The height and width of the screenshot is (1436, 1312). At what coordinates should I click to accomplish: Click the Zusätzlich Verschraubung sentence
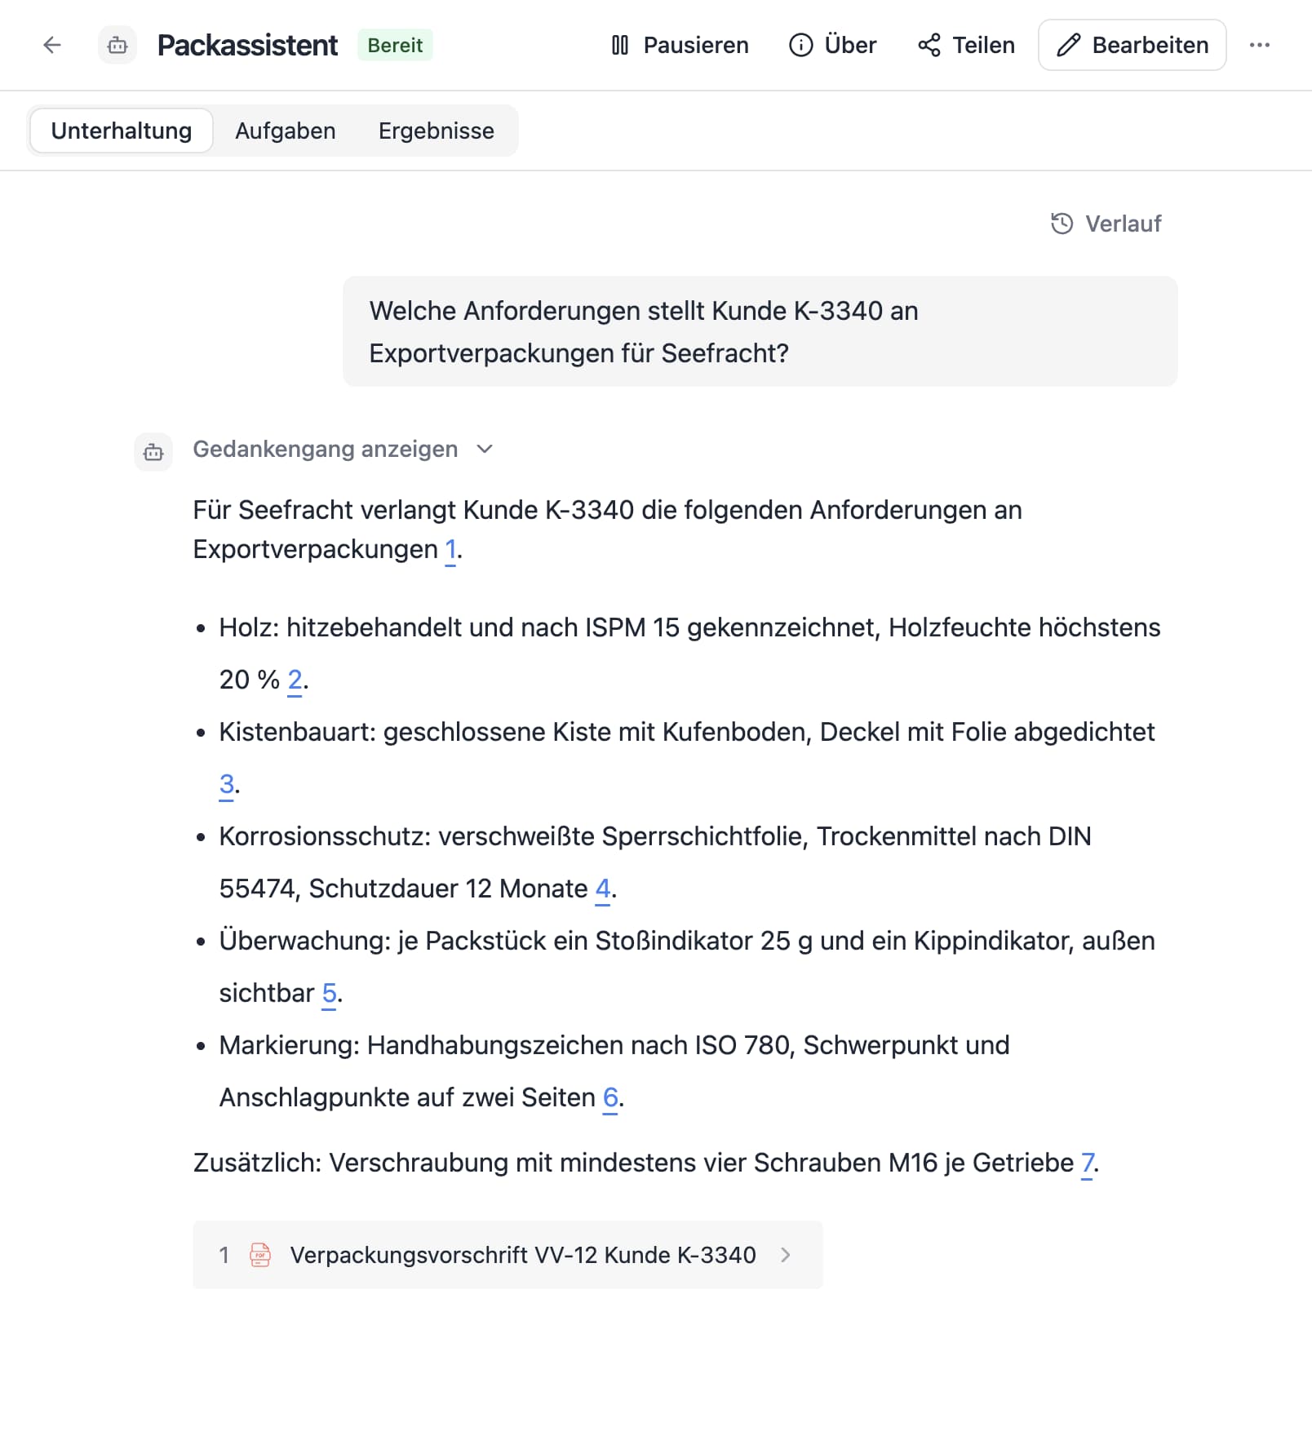coord(646,1163)
